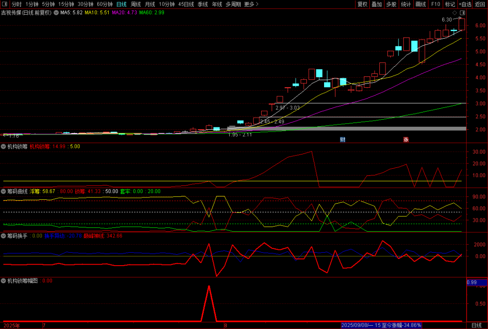
Task: Toggle 复权 price adjustment
Action: click(x=362, y=4)
